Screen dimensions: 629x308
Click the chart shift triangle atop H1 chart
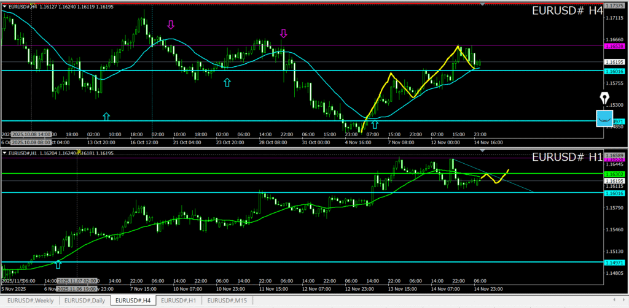(x=483, y=150)
